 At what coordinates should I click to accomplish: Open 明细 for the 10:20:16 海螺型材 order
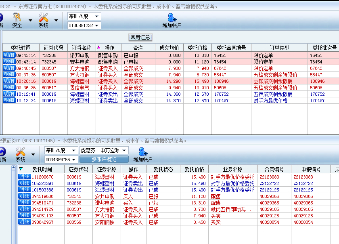(9, 81)
